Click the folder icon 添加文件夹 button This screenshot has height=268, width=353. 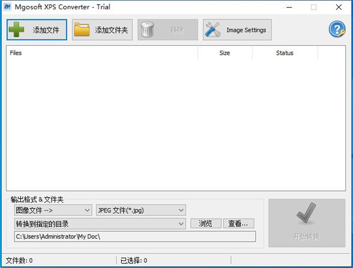pos(102,29)
